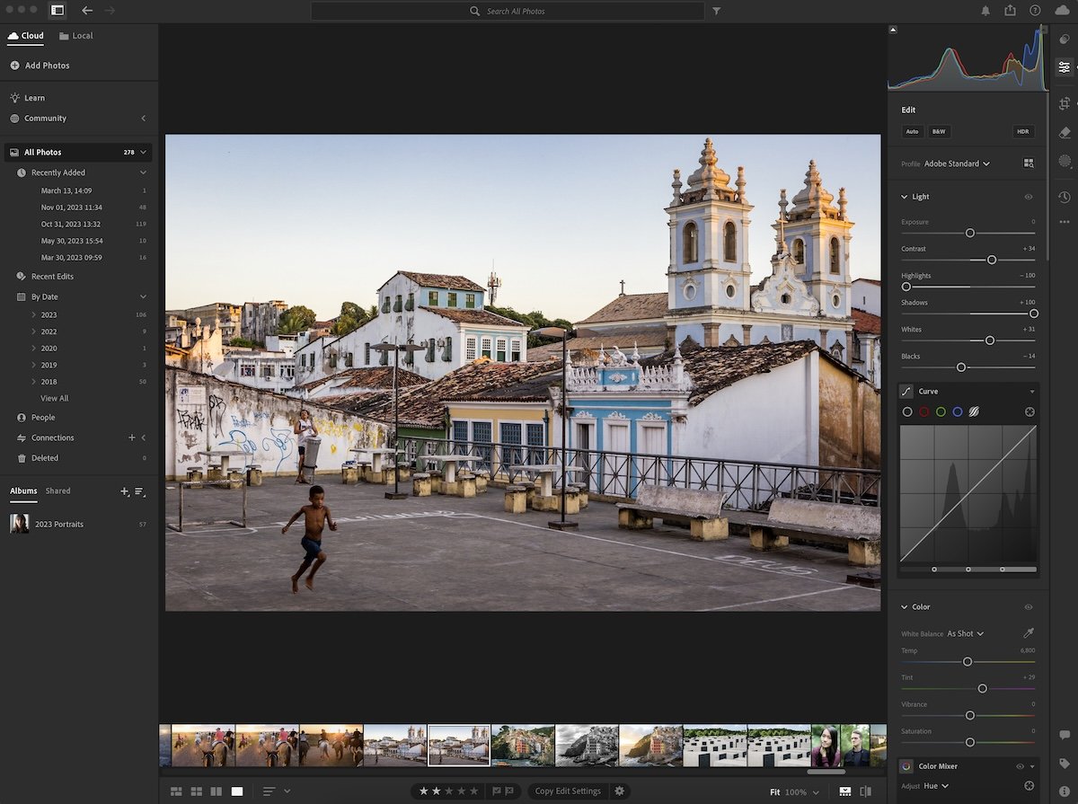The image size is (1078, 804).
Task: Open the search filter funnel
Action: click(x=716, y=11)
